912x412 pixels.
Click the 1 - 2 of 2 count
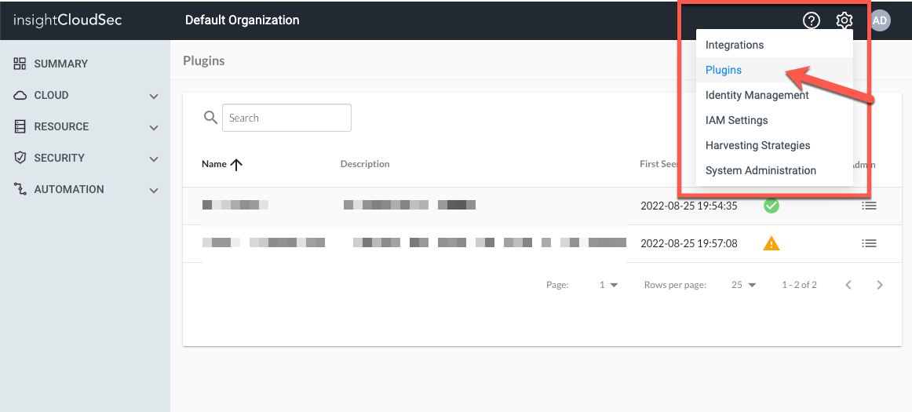coord(799,285)
